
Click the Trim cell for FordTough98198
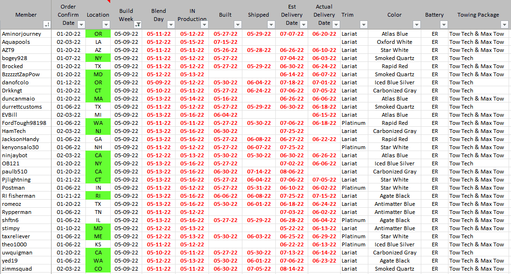coord(354,123)
